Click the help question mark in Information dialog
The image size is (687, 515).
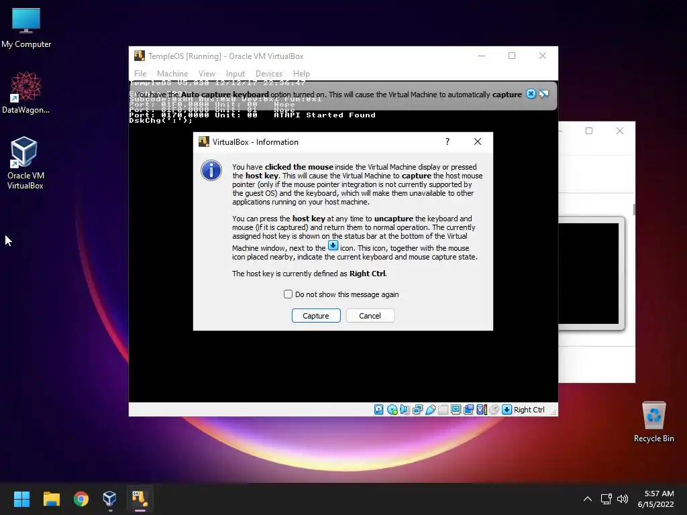coord(447,141)
